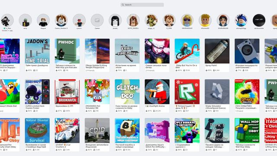
Task: Open the Brookhaven game thumbnail
Action: point(67,91)
